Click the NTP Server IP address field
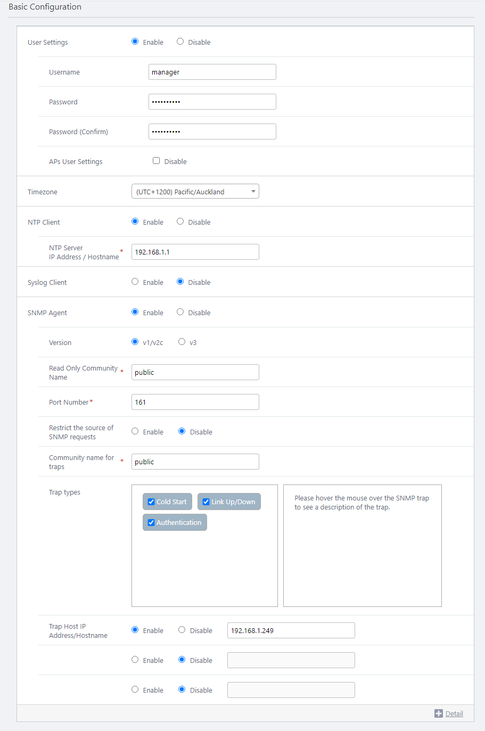The image size is (485, 731). pyautogui.click(x=195, y=252)
